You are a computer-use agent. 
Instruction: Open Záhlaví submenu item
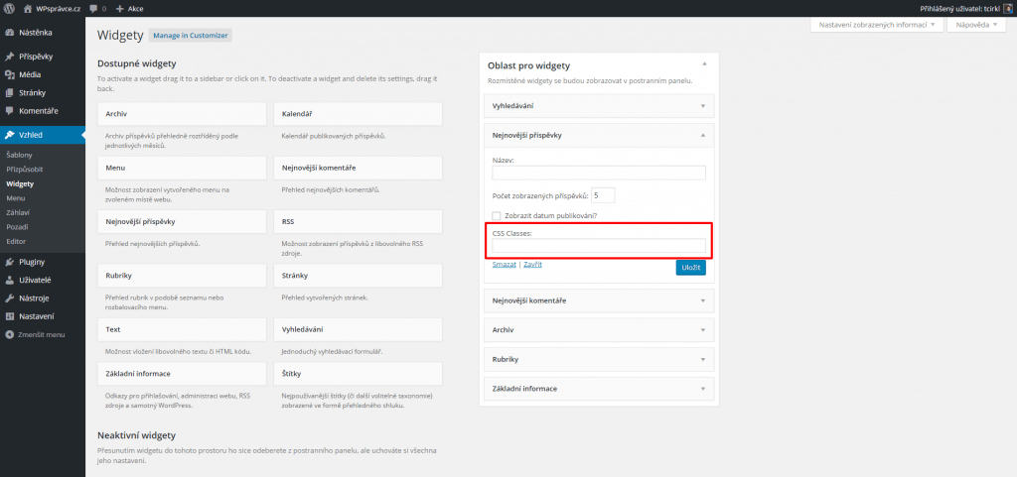18,212
